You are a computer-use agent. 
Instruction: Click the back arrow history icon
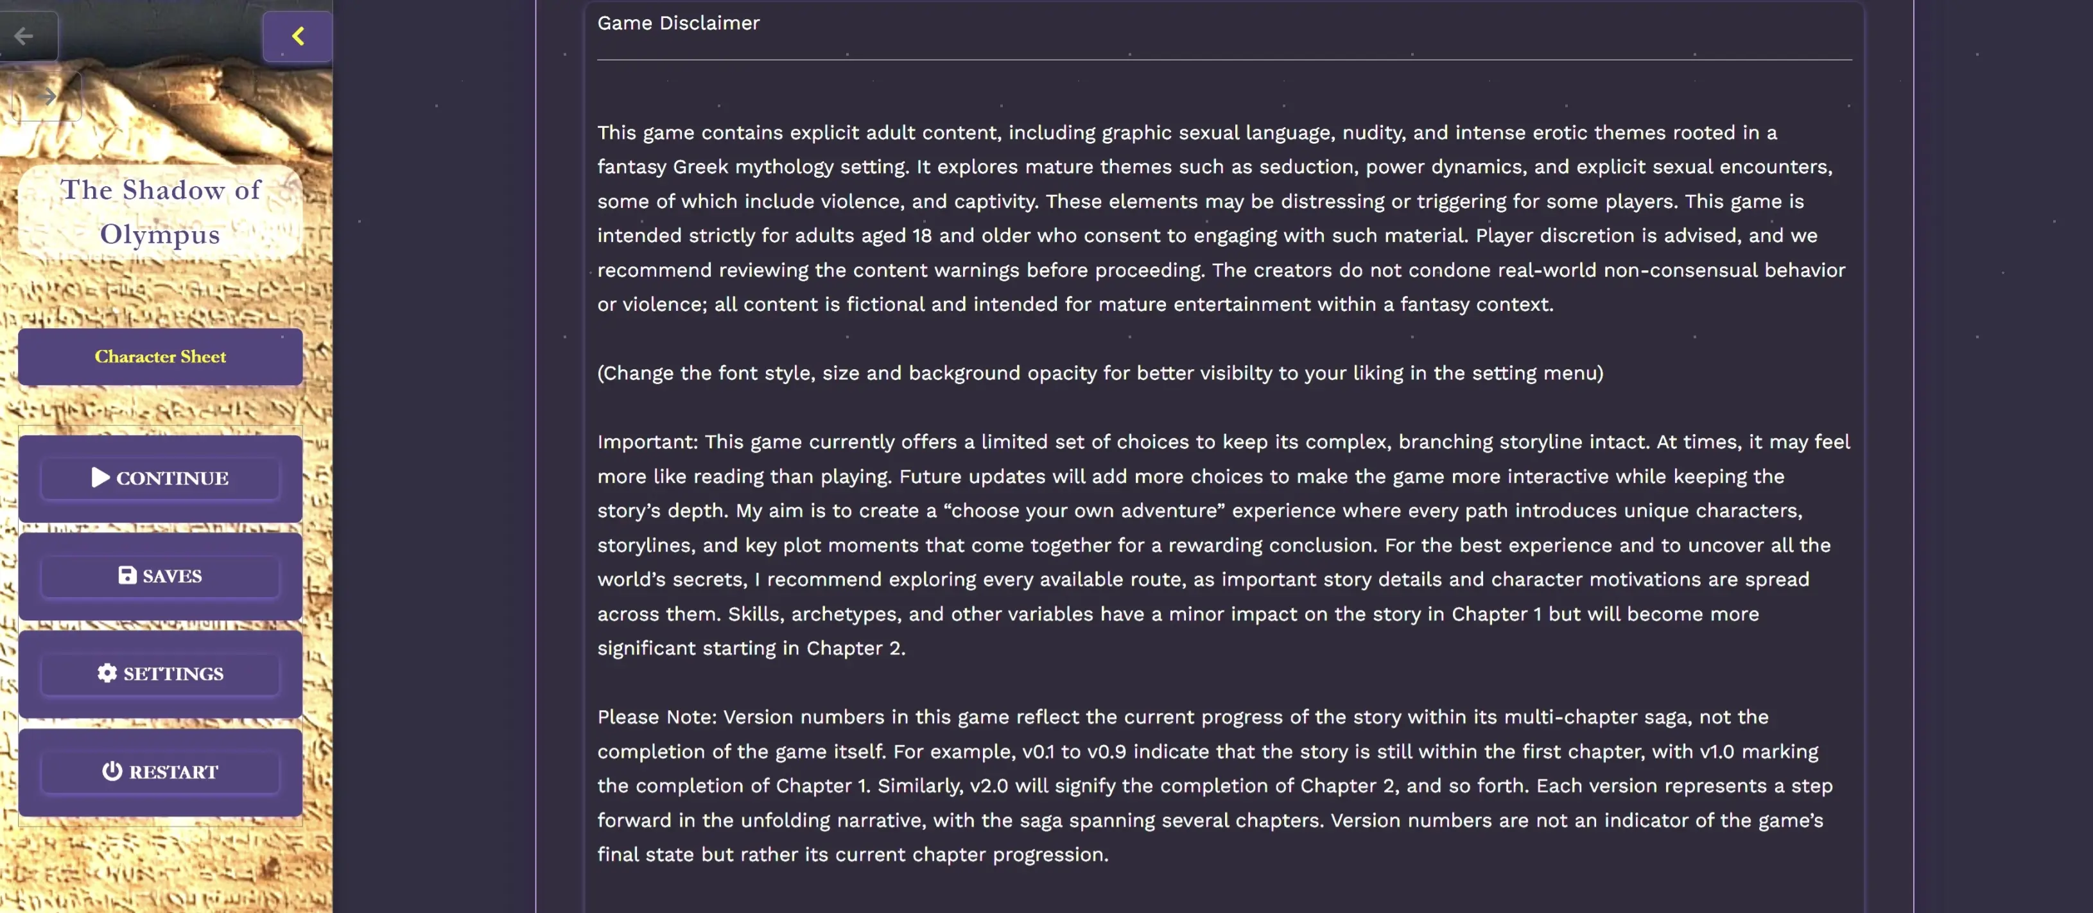(x=24, y=36)
